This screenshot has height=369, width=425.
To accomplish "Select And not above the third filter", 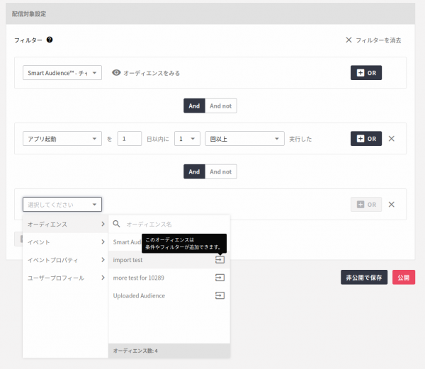I will (x=220, y=171).
